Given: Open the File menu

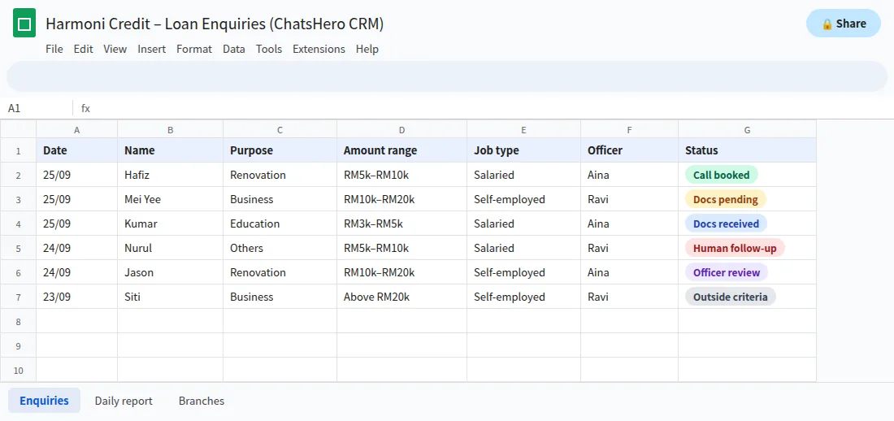Looking at the screenshot, I should click(54, 49).
